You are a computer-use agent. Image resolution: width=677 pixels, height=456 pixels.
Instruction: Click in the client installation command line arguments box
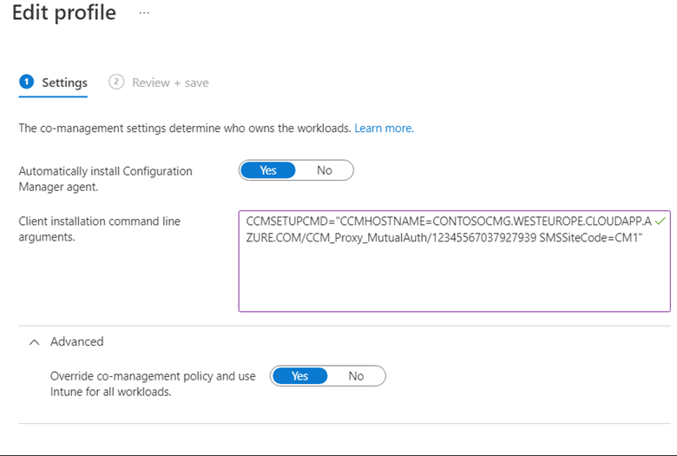click(454, 261)
